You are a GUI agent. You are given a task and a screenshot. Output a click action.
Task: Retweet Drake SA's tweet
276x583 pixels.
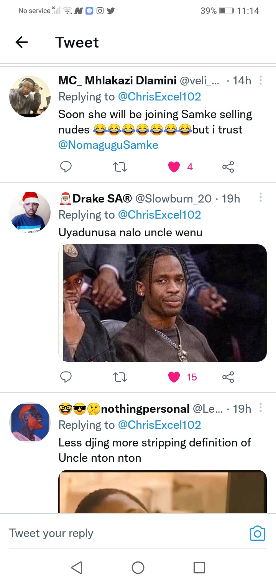(x=120, y=377)
